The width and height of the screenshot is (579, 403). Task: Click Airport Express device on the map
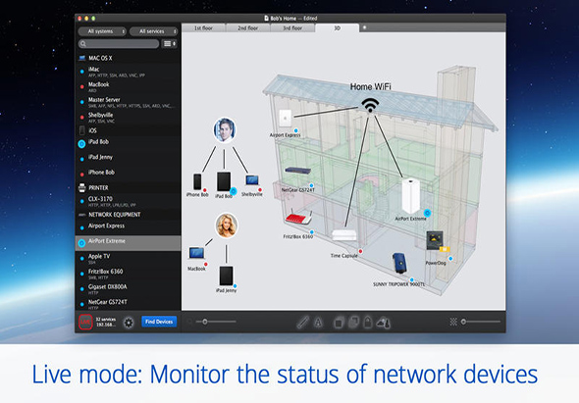pyautogui.click(x=285, y=119)
